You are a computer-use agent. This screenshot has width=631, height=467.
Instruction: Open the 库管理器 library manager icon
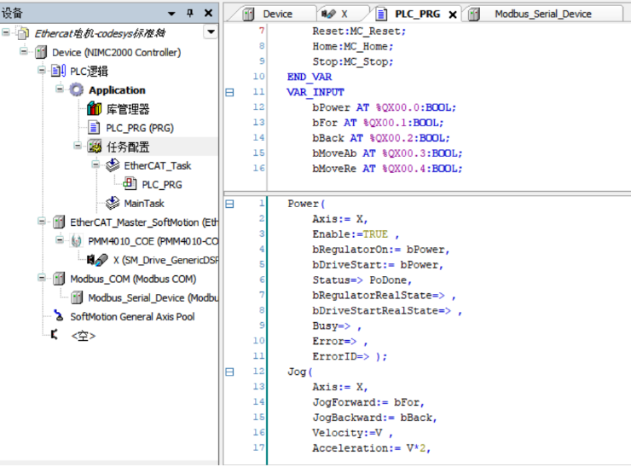94,109
